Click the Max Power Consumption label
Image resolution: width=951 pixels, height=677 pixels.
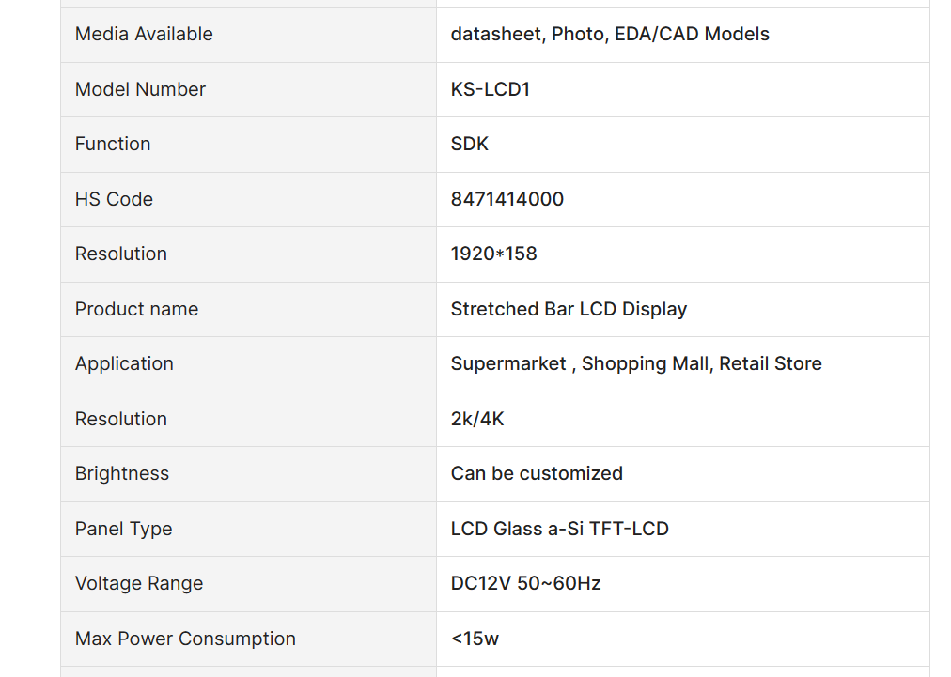pyautogui.click(x=185, y=639)
